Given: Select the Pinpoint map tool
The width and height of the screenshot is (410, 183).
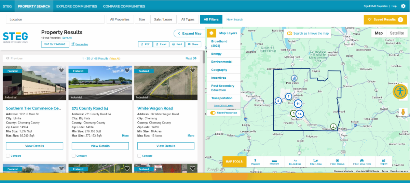Looking at the screenshot, I should [x=255, y=162].
